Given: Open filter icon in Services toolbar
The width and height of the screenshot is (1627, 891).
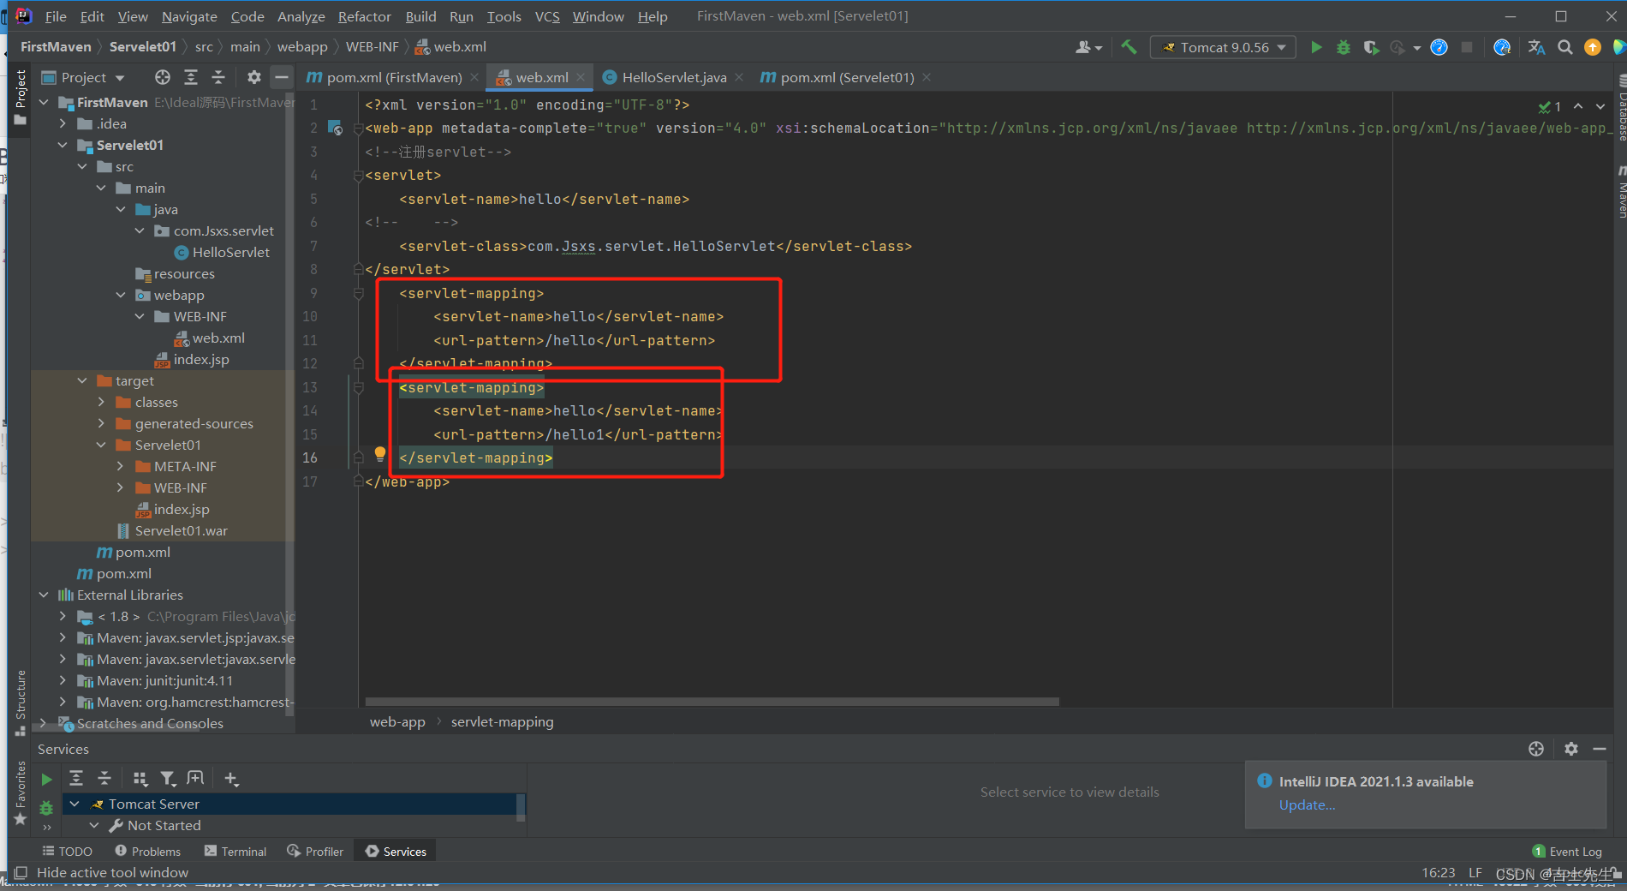Looking at the screenshot, I should (168, 778).
